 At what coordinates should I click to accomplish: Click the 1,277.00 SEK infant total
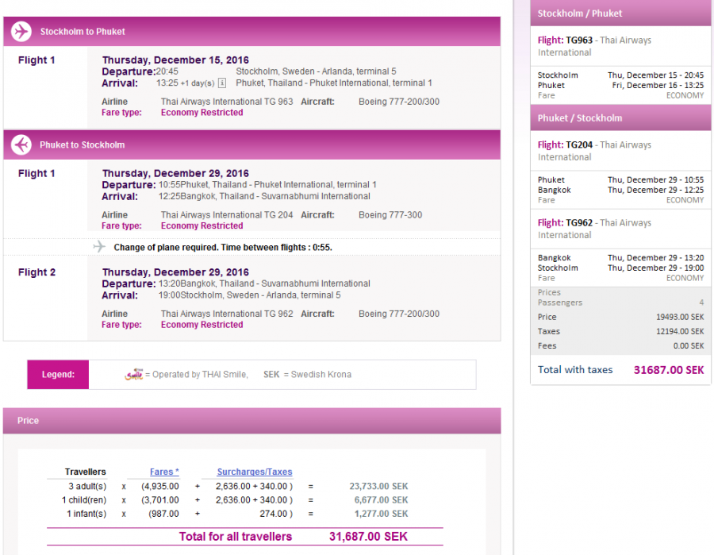pos(381,514)
